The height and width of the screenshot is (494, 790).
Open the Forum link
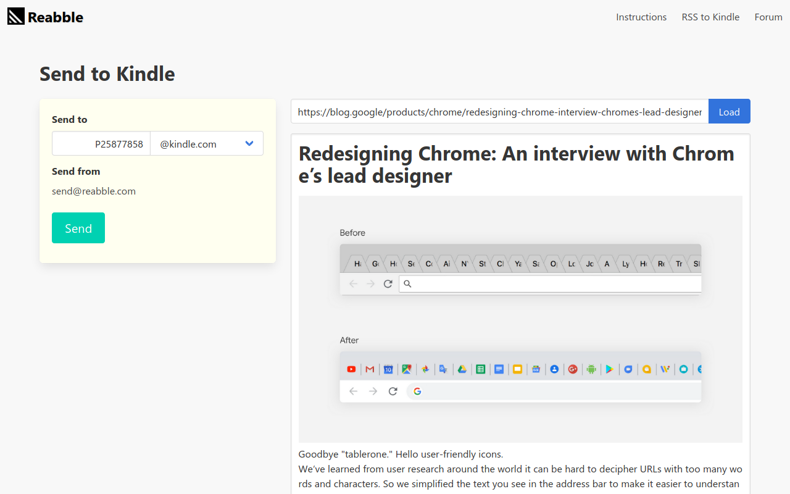(768, 17)
